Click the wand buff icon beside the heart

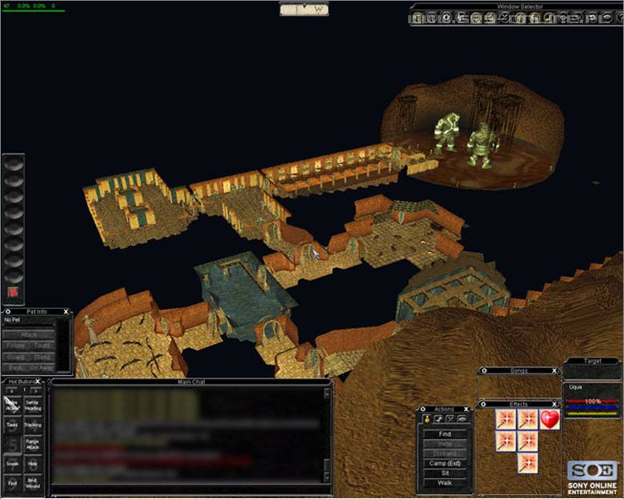(x=528, y=419)
